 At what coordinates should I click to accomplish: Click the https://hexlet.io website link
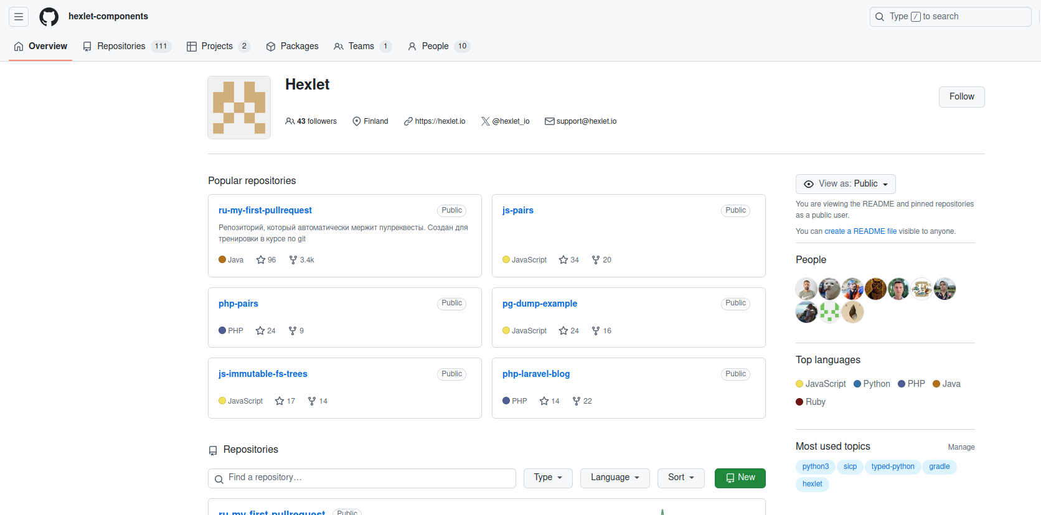click(440, 121)
